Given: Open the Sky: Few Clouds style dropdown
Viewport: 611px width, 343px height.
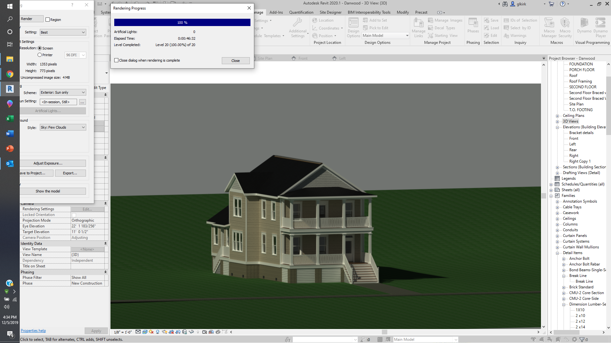Looking at the screenshot, I should point(63,127).
